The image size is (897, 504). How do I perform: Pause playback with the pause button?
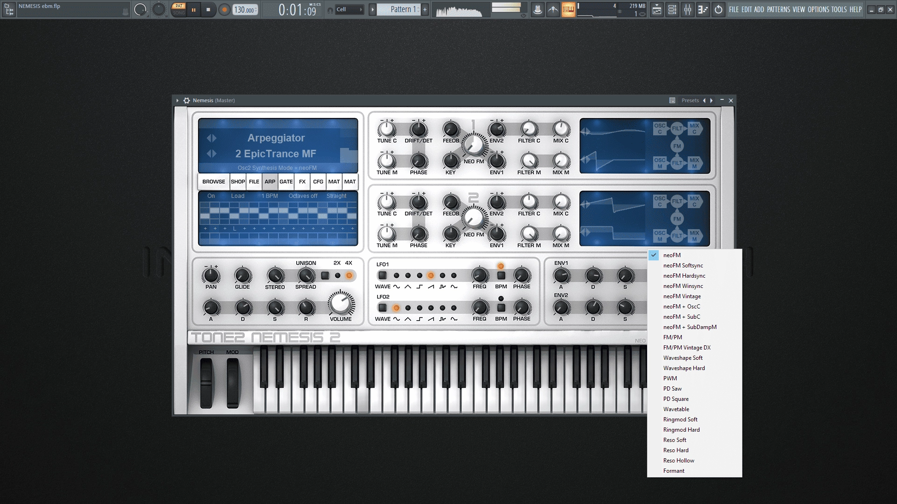(x=193, y=10)
